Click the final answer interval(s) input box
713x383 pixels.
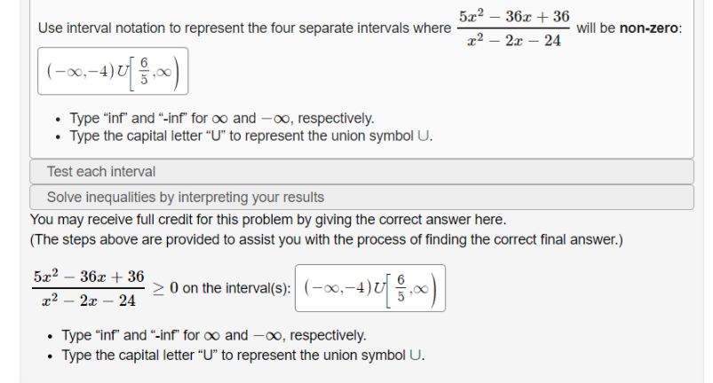click(370, 287)
